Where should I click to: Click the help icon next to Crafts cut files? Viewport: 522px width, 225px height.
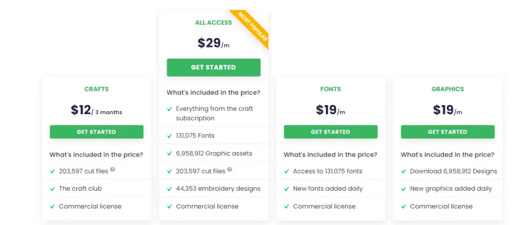tap(113, 169)
